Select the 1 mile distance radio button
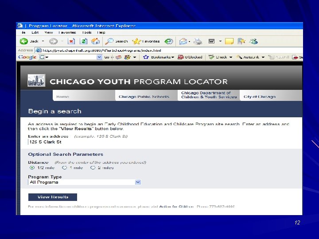319x239 pixels. point(64,168)
